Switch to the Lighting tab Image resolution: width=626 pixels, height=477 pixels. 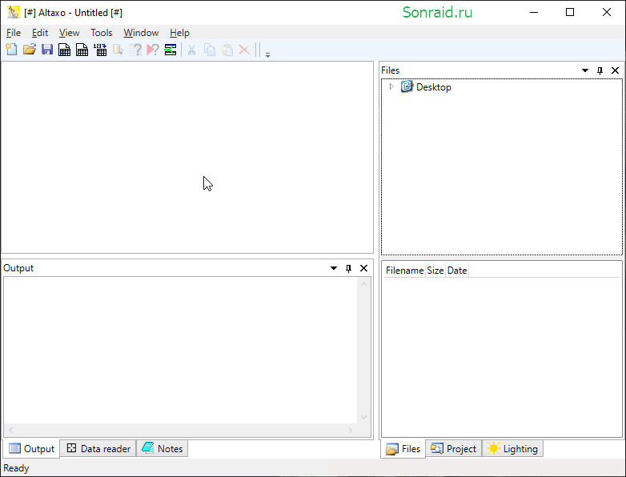tap(512, 449)
